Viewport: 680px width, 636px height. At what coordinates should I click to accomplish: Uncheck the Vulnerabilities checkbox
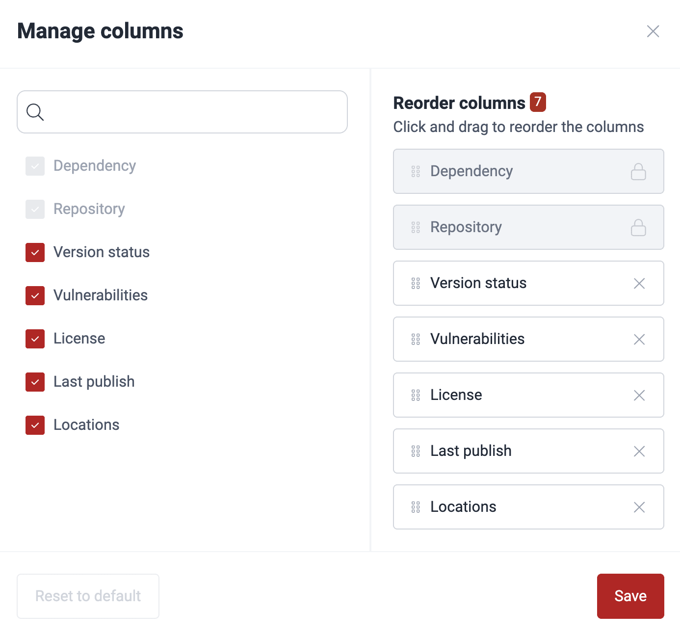click(x=35, y=295)
